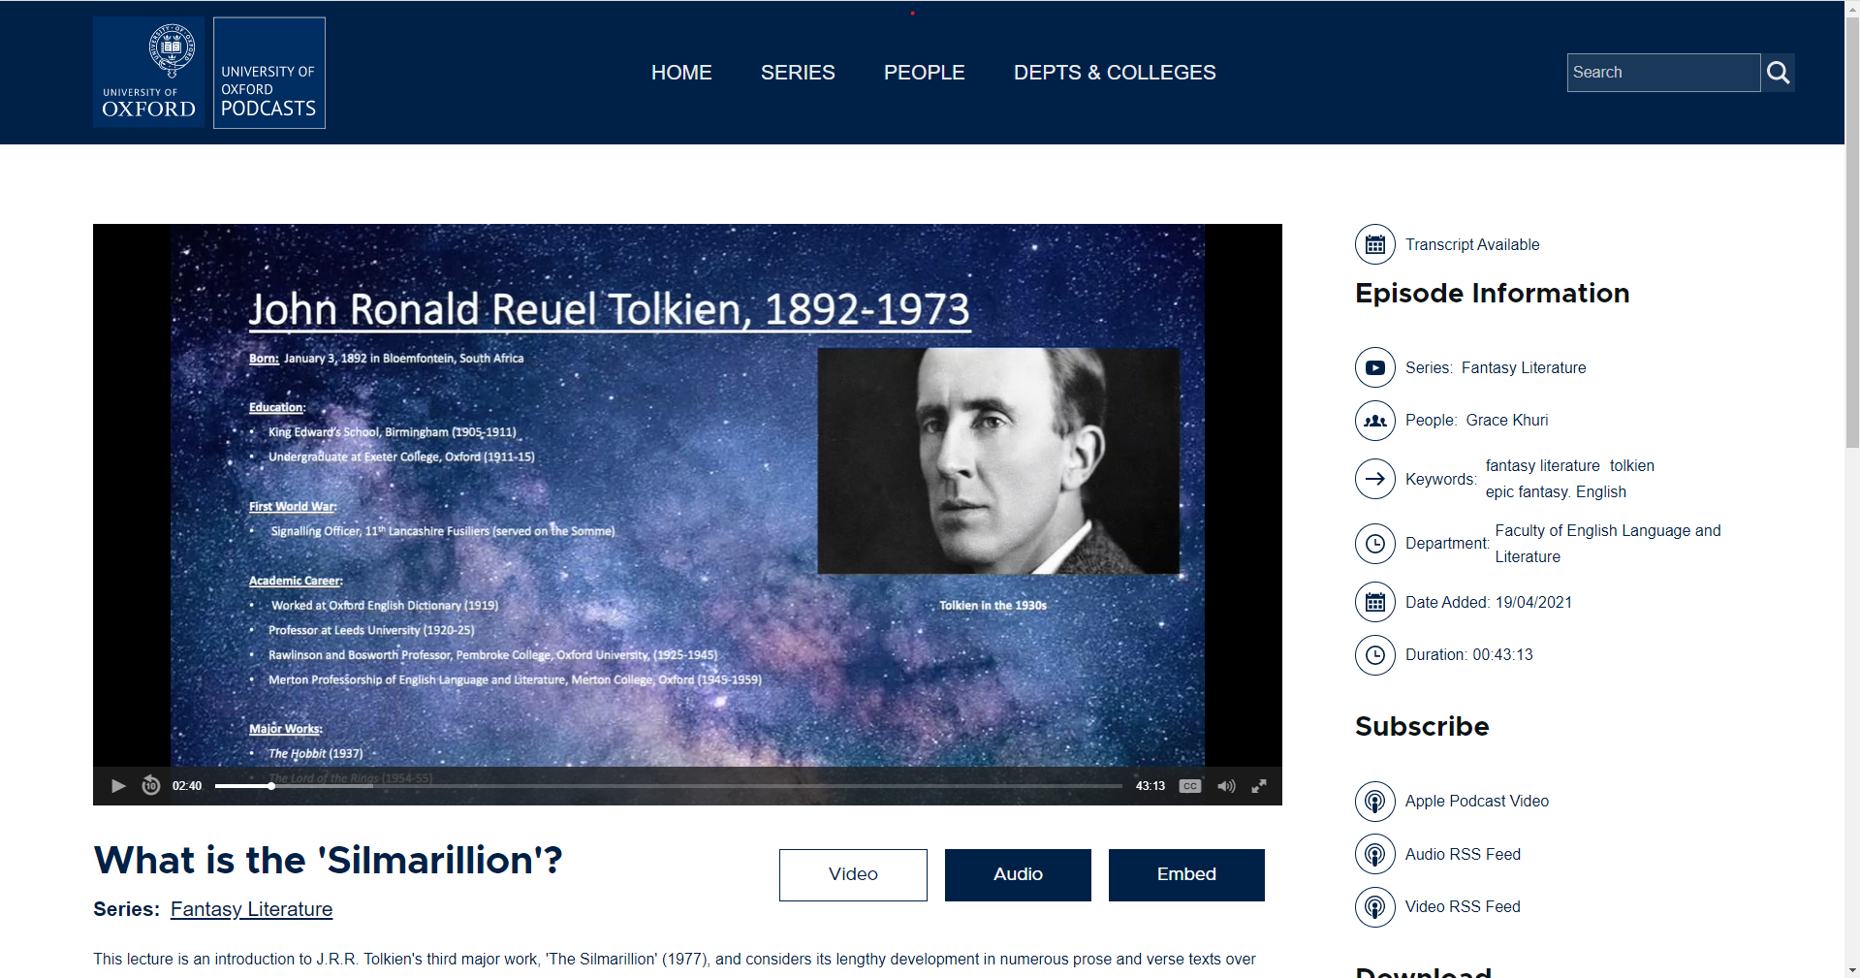Open the 'fantasy literature' keyword link
This screenshot has width=1860, height=978.
coord(1543,465)
